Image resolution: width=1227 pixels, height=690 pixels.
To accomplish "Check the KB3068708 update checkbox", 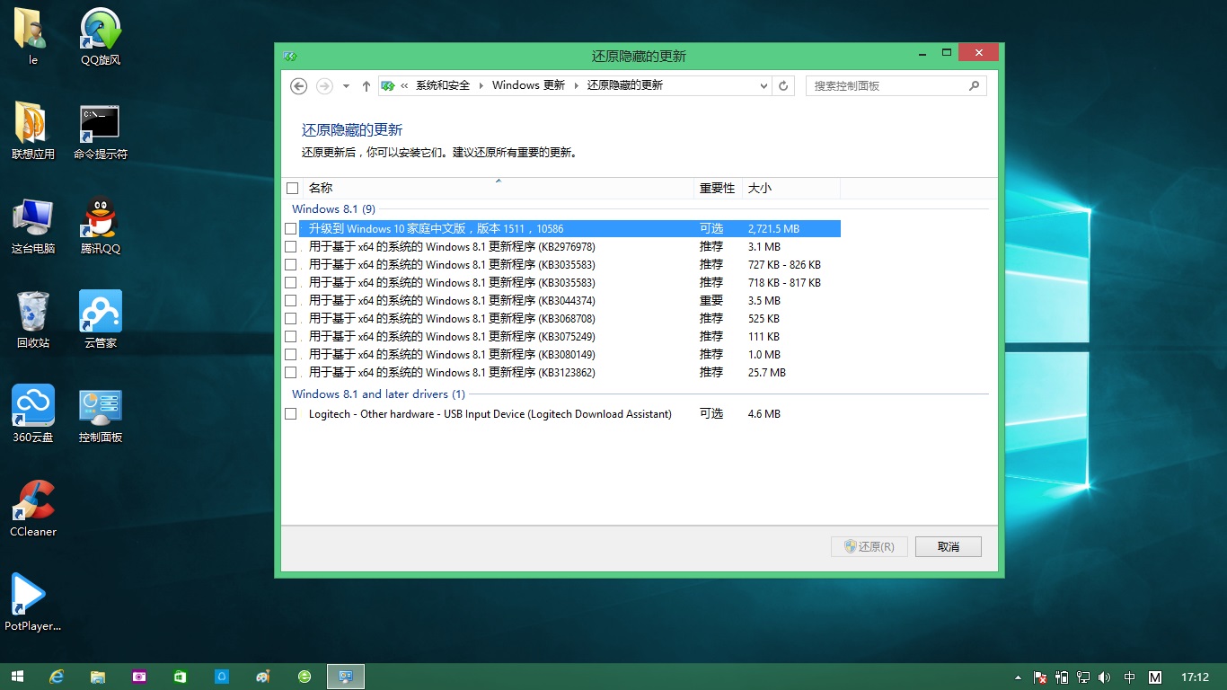I will (290, 318).
